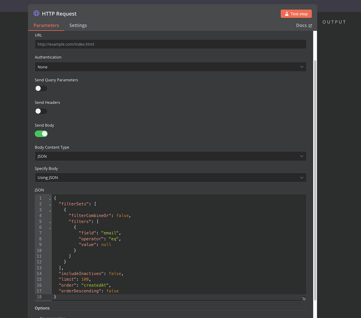Open the Authentication dropdown

pos(170,67)
